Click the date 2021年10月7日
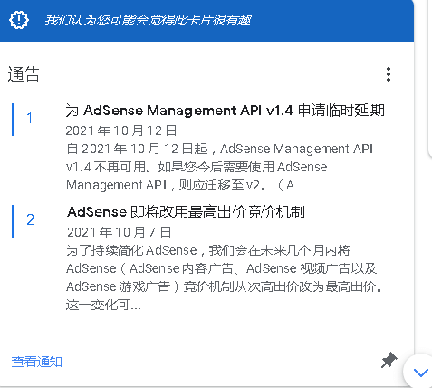432x388 pixels. tap(119, 232)
